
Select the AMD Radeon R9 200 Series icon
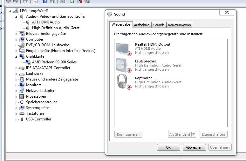coord(28,62)
